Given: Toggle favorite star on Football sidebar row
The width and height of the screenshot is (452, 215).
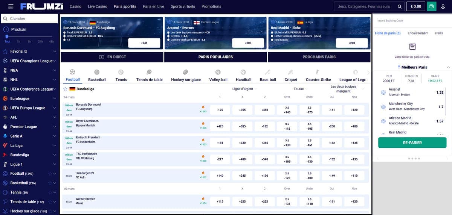Looking at the screenshot, I should 50,174.
